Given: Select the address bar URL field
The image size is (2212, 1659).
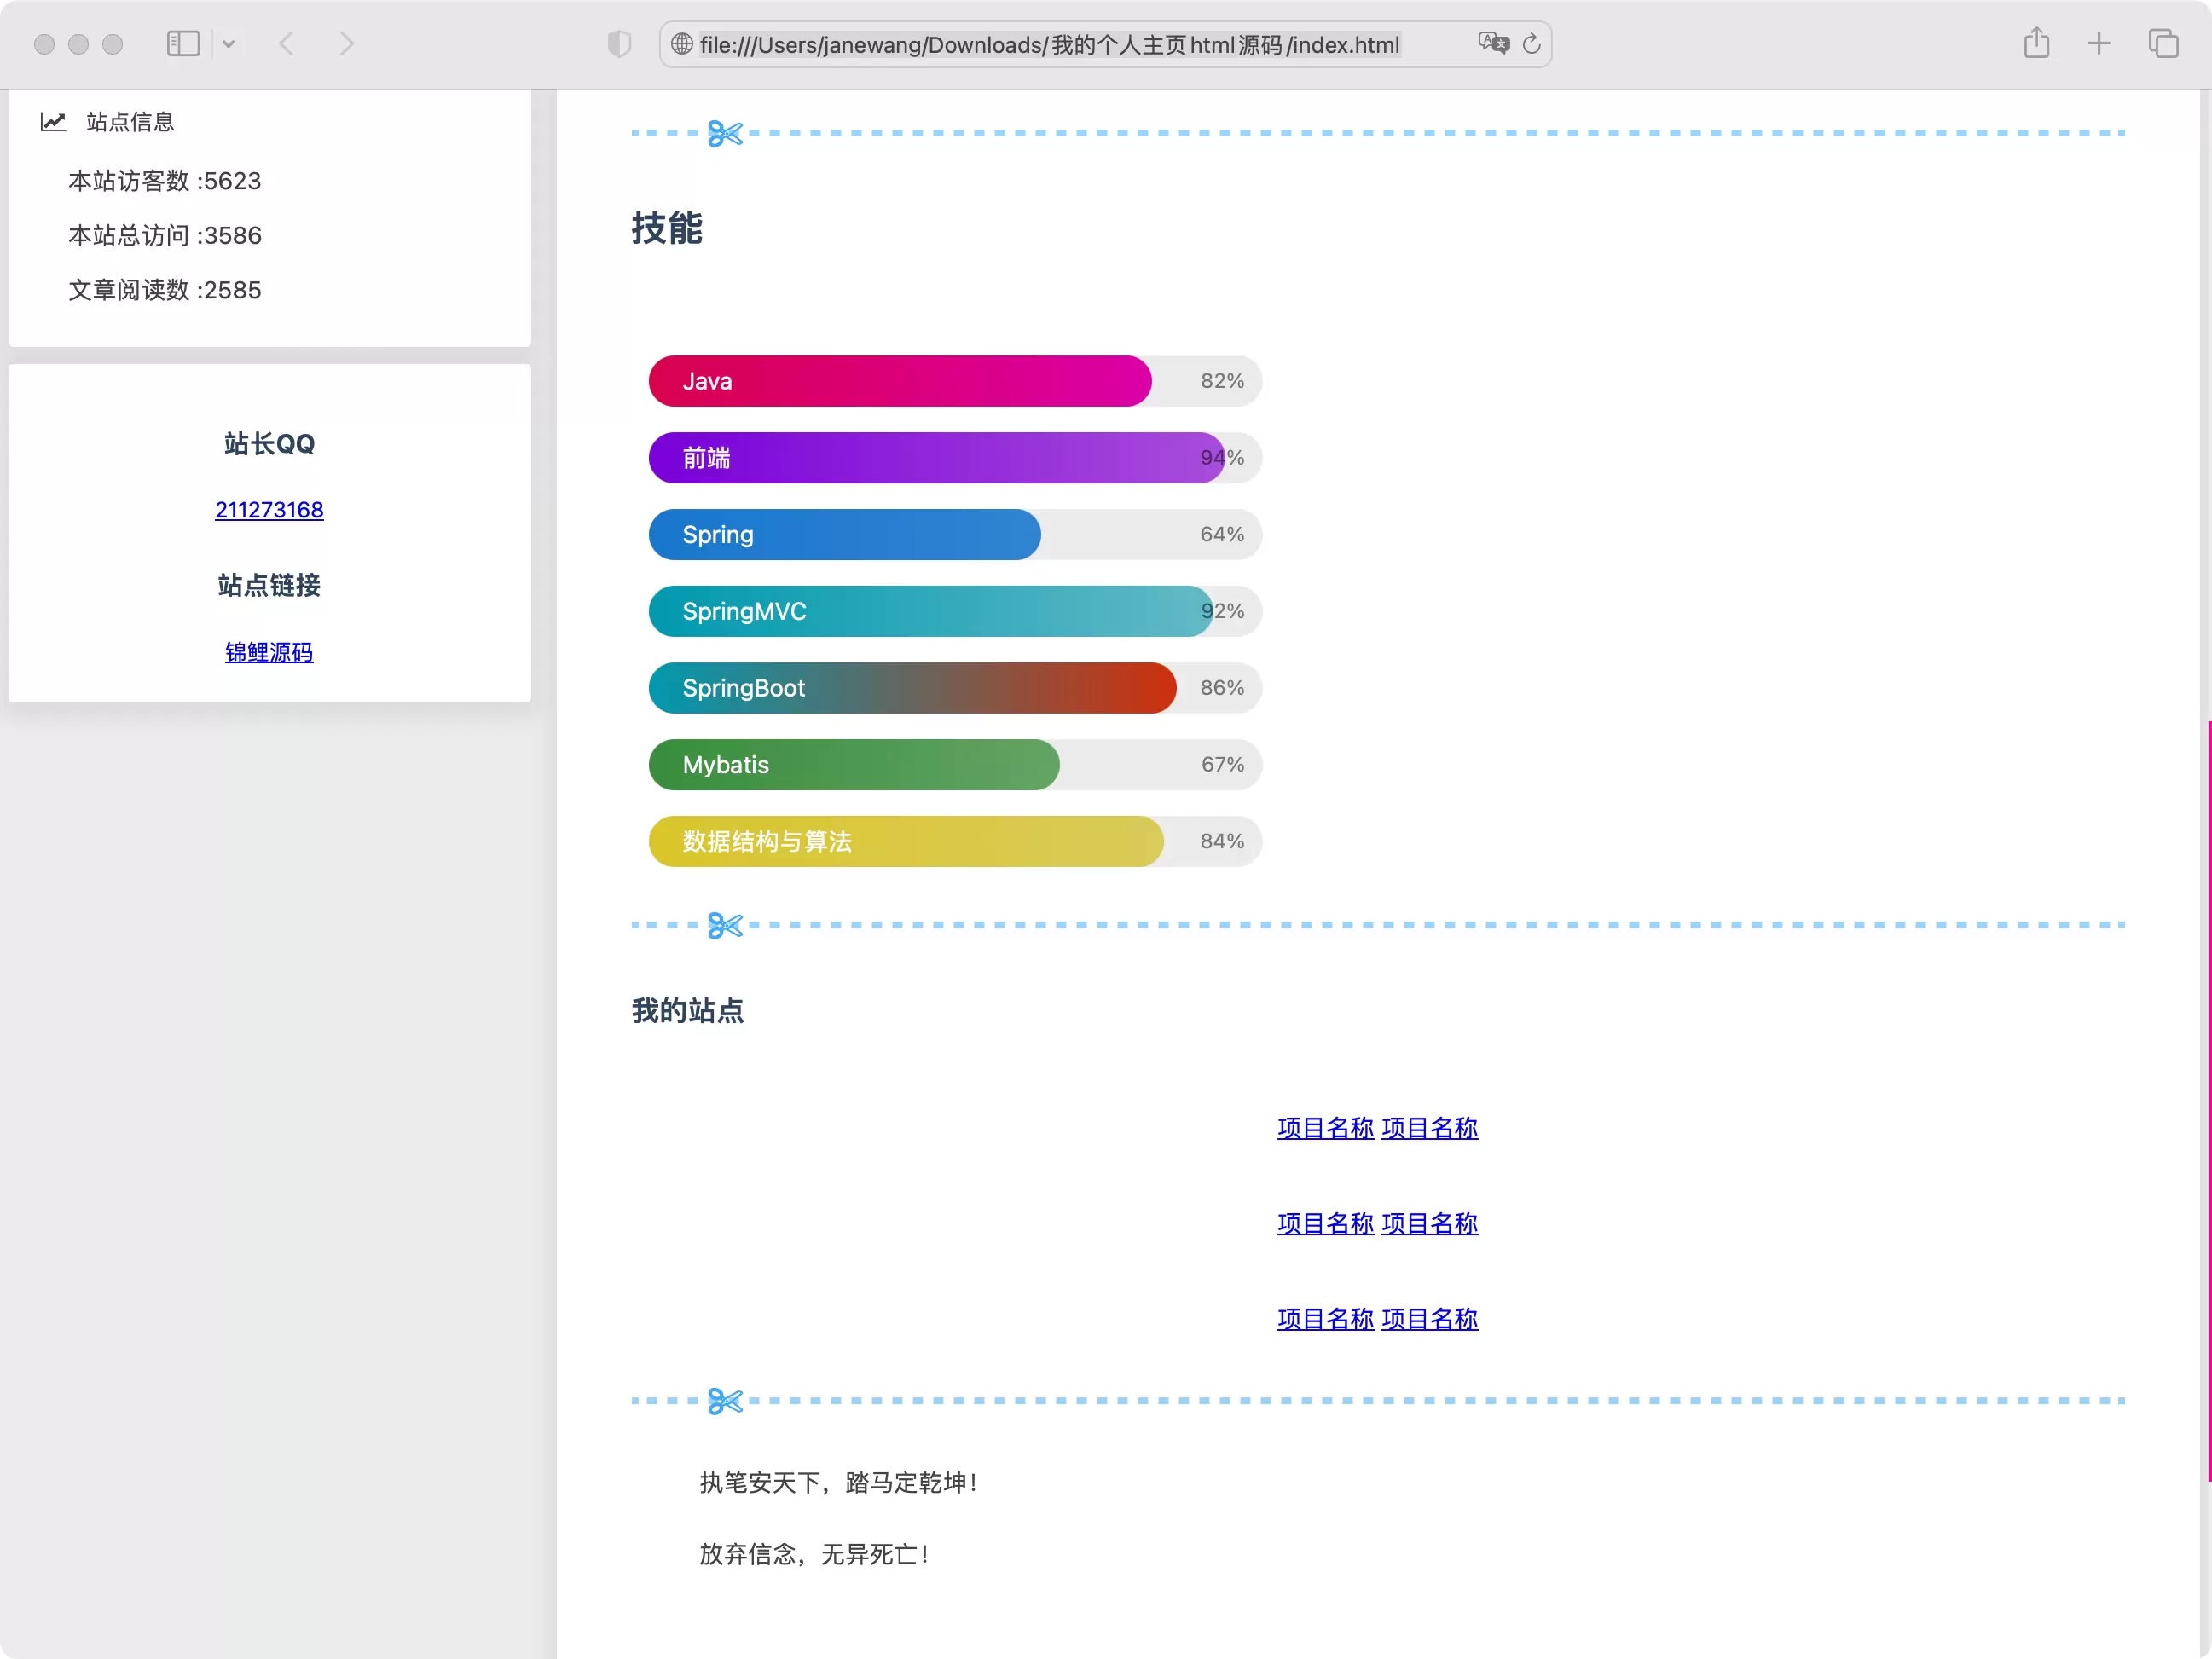Looking at the screenshot, I should click(1105, 44).
